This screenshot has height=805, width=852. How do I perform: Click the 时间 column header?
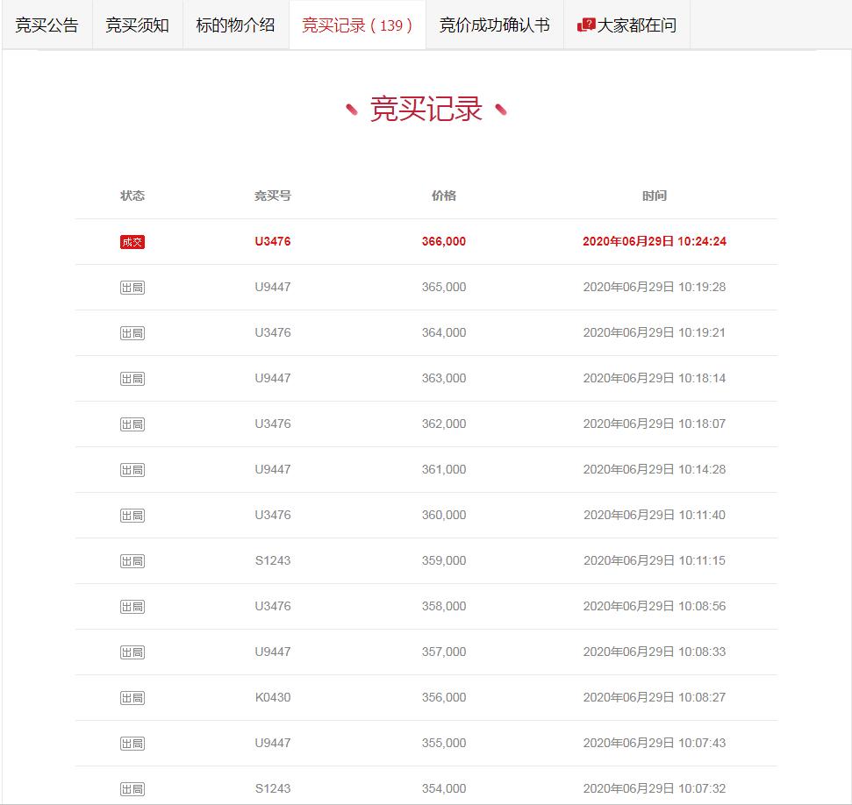655,196
